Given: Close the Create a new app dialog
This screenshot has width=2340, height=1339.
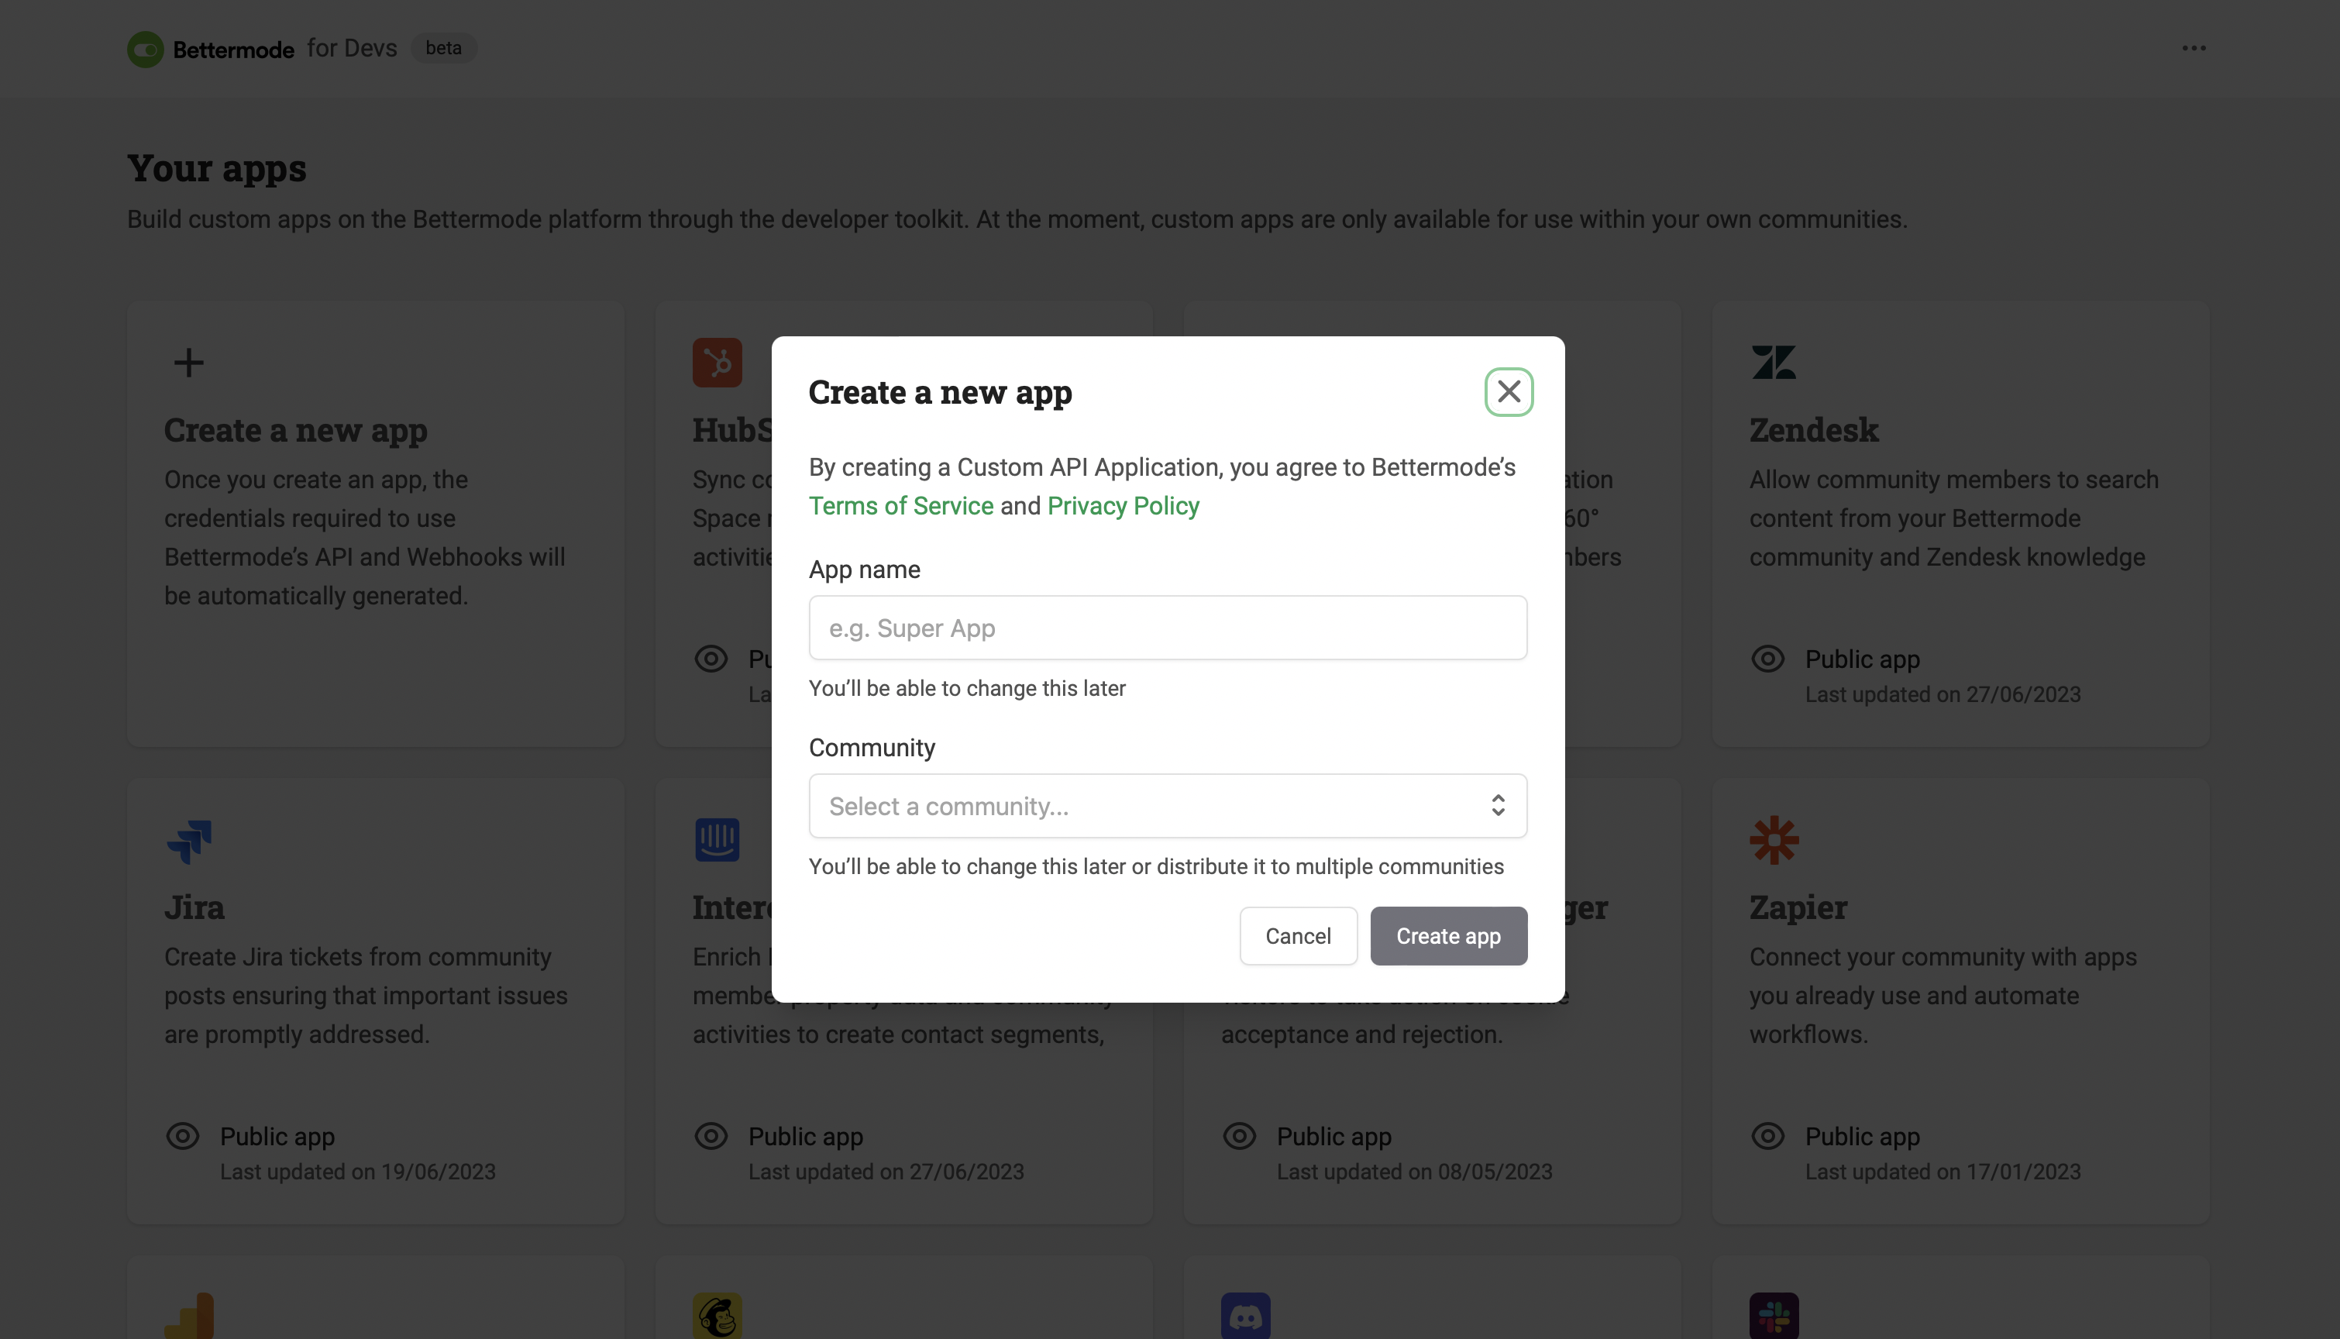Looking at the screenshot, I should point(1508,392).
